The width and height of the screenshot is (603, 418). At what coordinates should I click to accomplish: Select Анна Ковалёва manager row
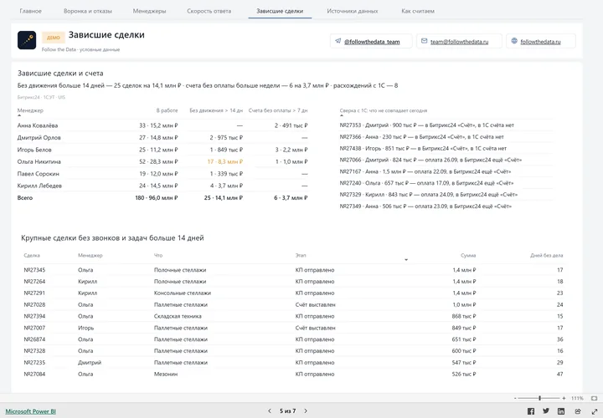tap(162, 125)
